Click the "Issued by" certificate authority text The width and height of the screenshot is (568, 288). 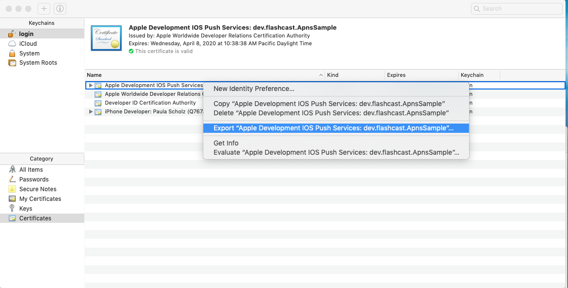[x=219, y=36]
